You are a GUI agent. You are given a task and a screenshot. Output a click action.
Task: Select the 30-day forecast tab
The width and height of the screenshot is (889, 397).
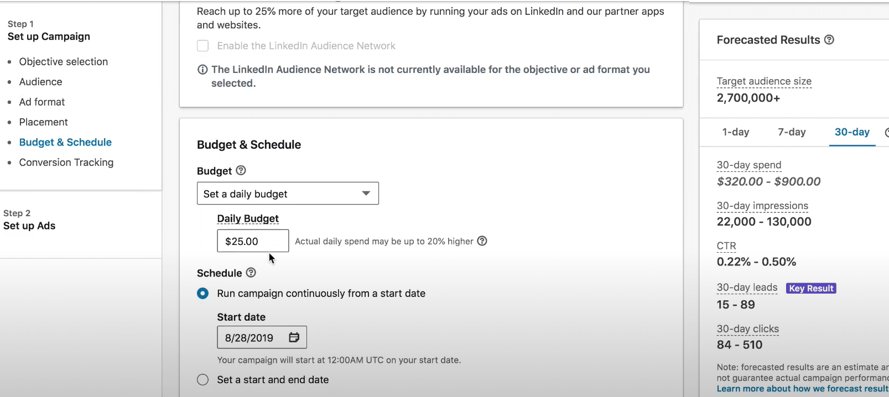point(852,132)
